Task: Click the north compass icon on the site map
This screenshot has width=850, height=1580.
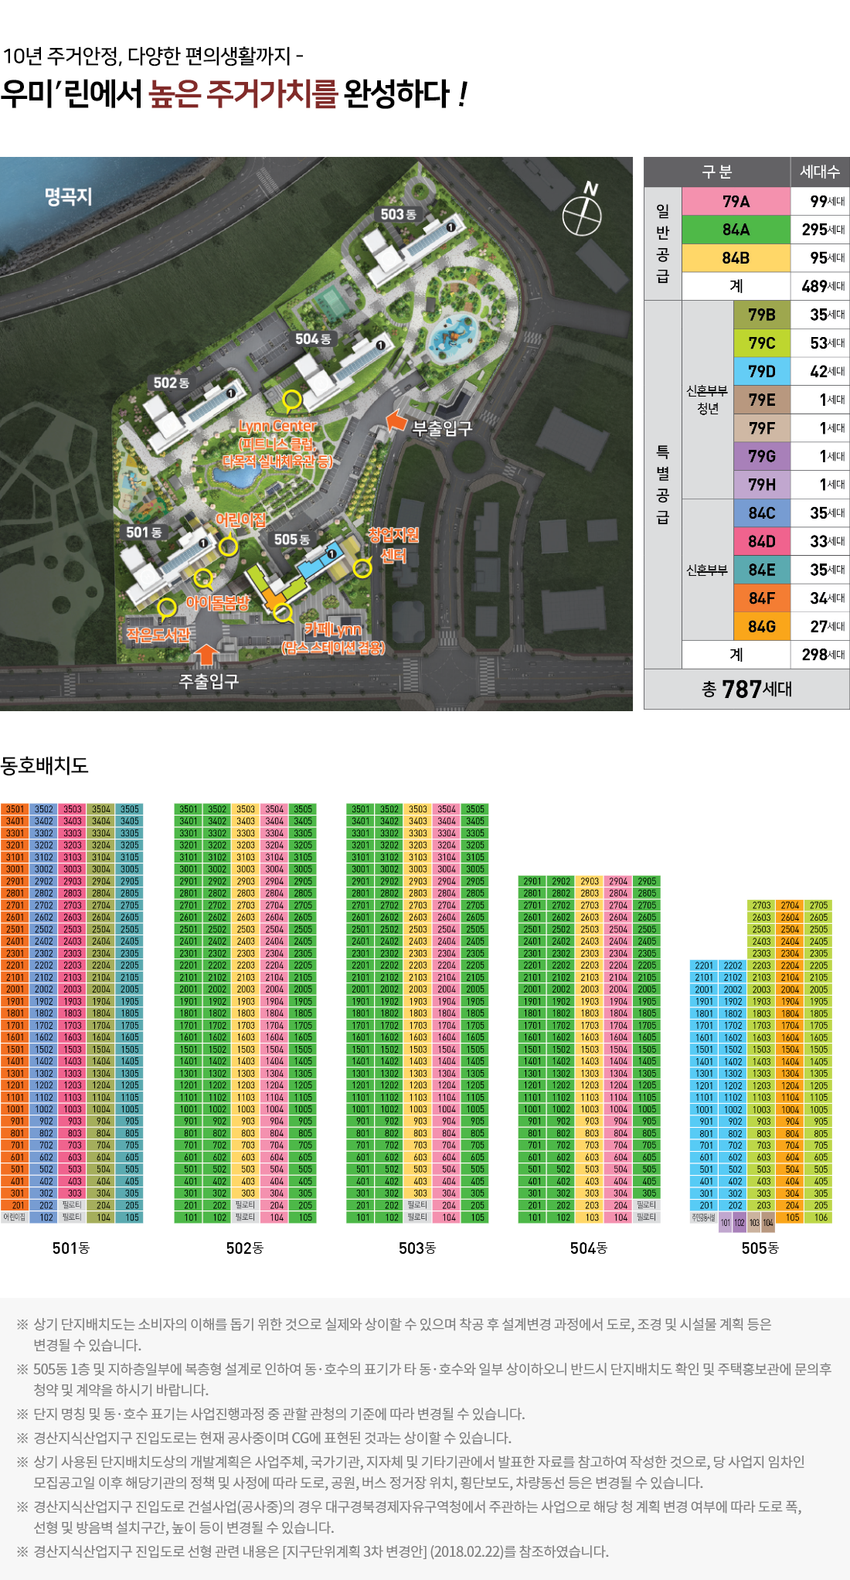Action: coord(582,211)
